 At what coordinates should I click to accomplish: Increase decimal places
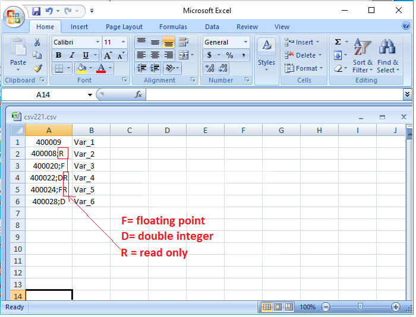tap(210, 68)
